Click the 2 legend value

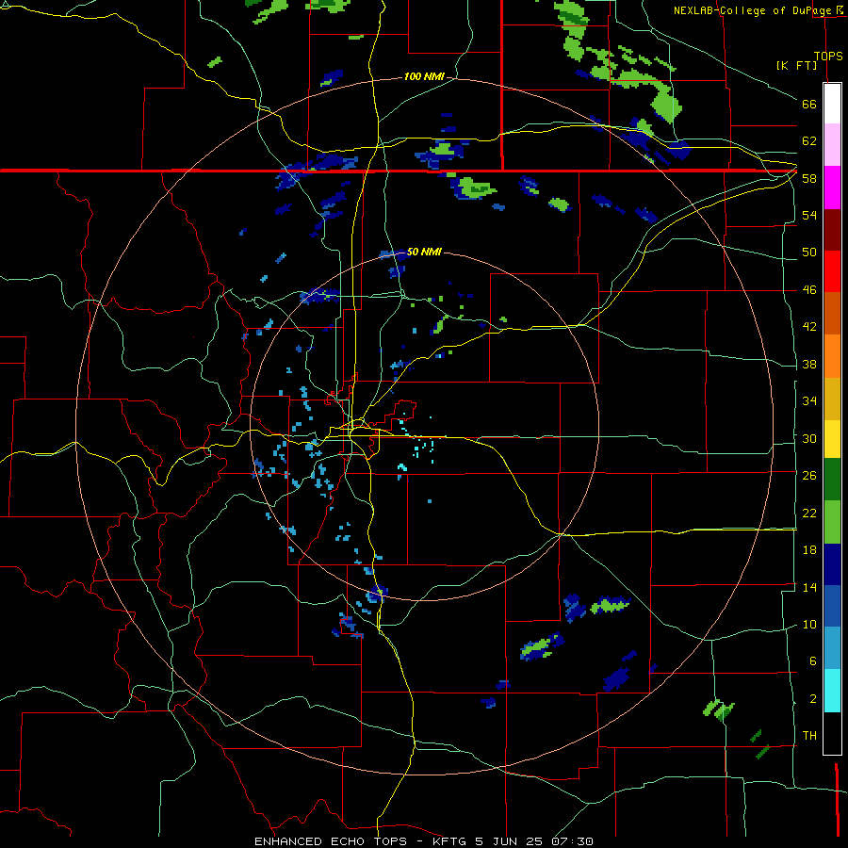tap(812, 699)
